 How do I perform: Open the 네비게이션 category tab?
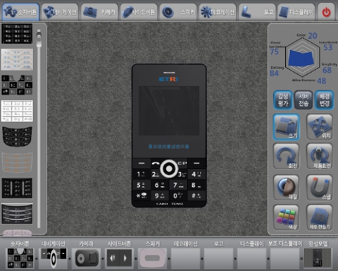click(60, 12)
